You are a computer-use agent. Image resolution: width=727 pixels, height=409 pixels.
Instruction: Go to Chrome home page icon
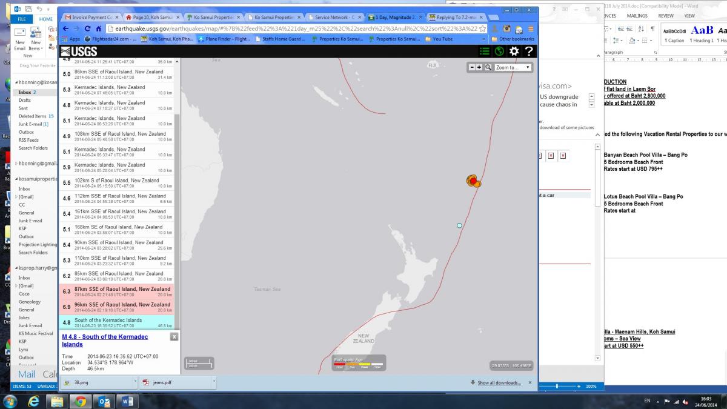click(99, 28)
